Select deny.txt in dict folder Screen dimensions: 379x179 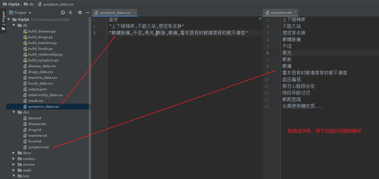[x=35, y=118]
